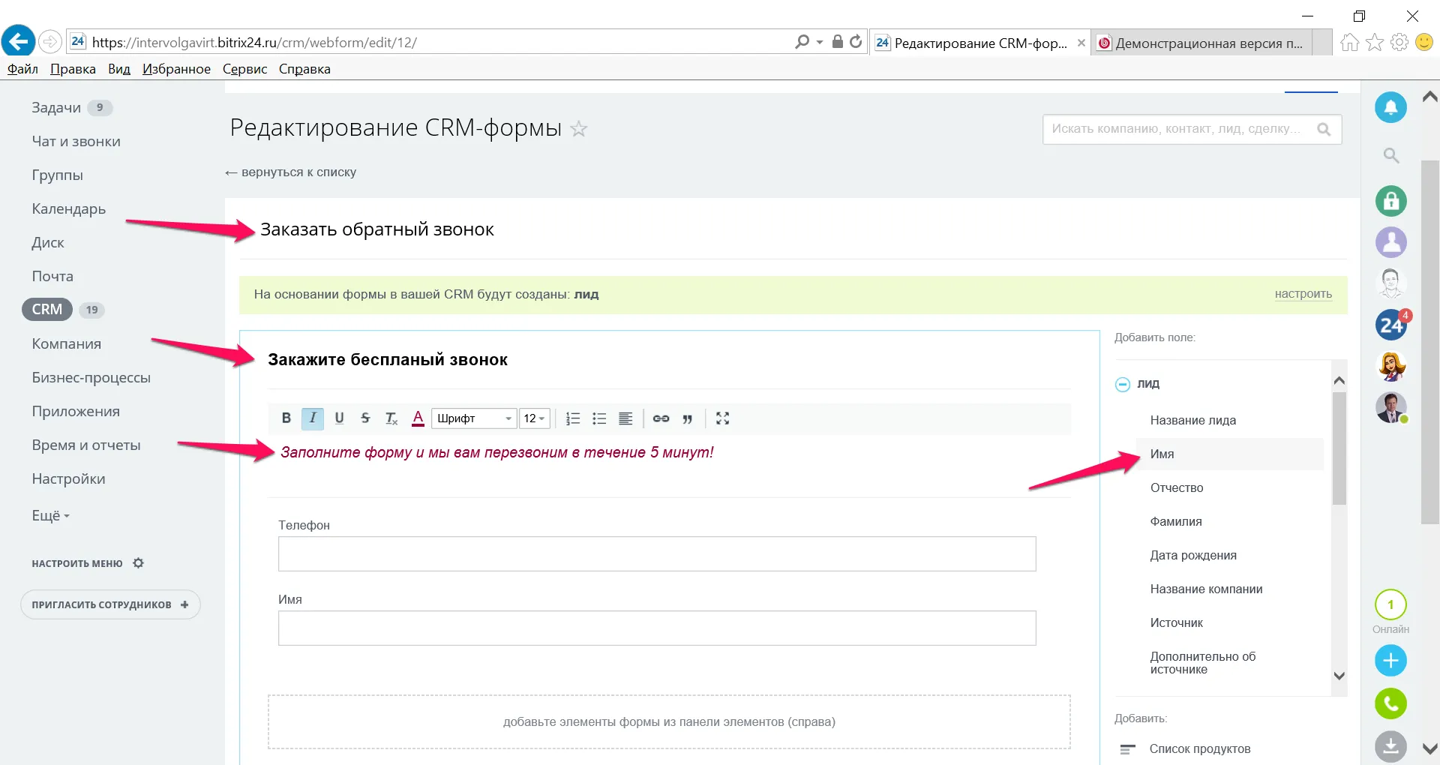Open the font size 12 dropdown
The width and height of the screenshot is (1440, 765).
[535, 418]
